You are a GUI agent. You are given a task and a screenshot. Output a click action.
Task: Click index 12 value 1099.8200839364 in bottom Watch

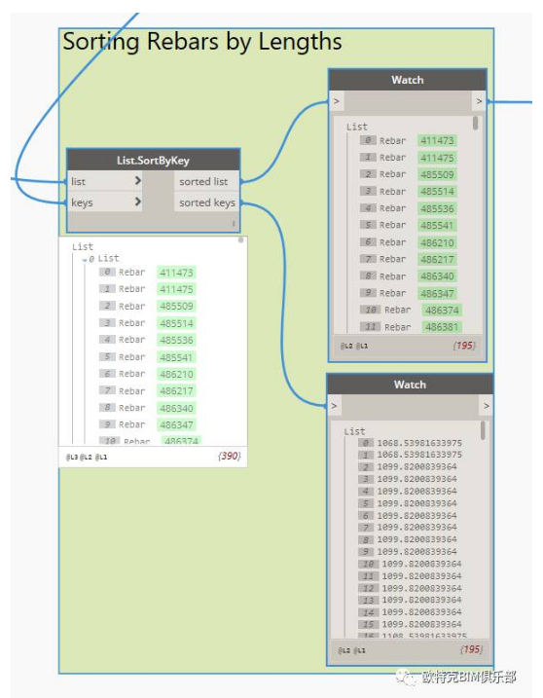pyautogui.click(x=421, y=588)
